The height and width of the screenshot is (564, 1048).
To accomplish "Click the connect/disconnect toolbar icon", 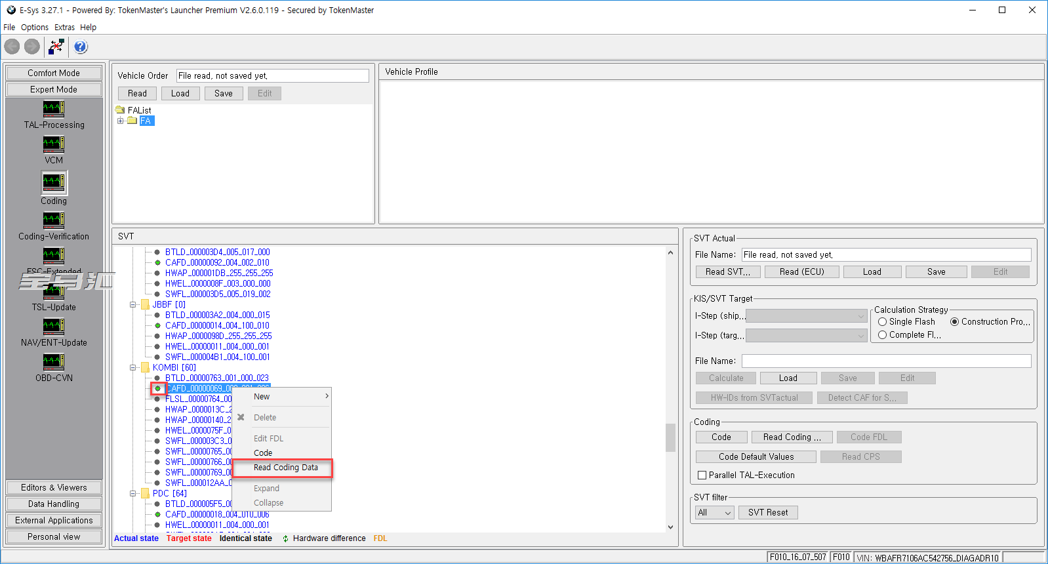I will pyautogui.click(x=56, y=47).
